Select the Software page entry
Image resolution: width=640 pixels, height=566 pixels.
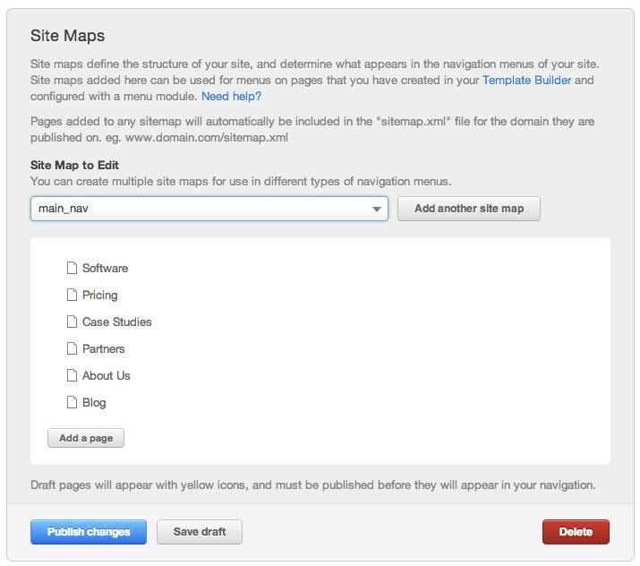click(x=105, y=268)
